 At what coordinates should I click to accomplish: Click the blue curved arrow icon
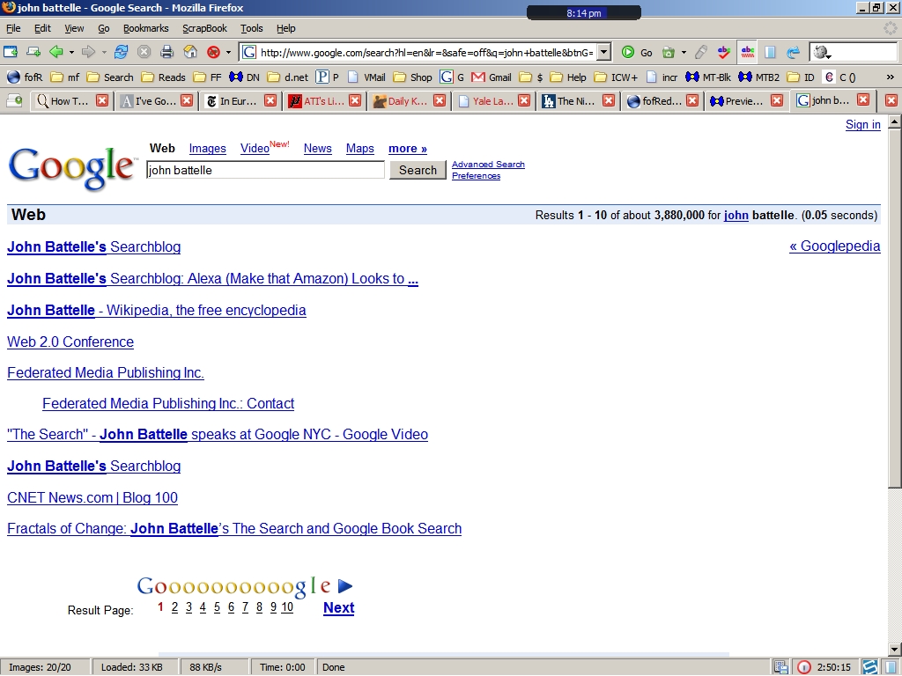794,52
